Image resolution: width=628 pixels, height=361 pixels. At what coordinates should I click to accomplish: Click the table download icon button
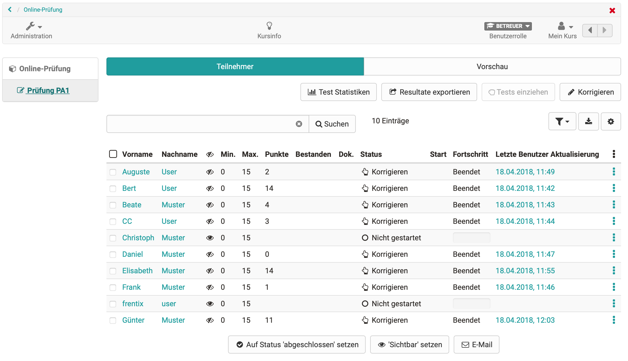588,121
